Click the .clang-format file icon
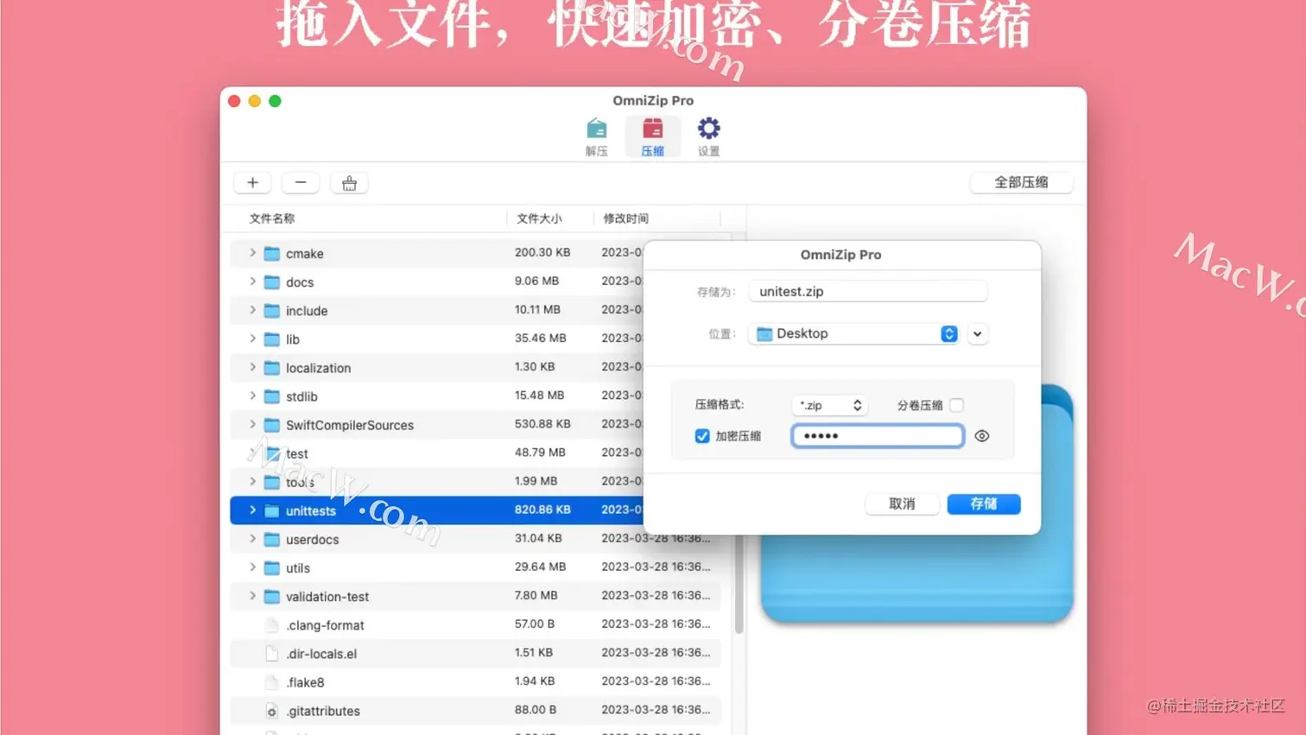This screenshot has height=735, width=1306. tap(271, 624)
